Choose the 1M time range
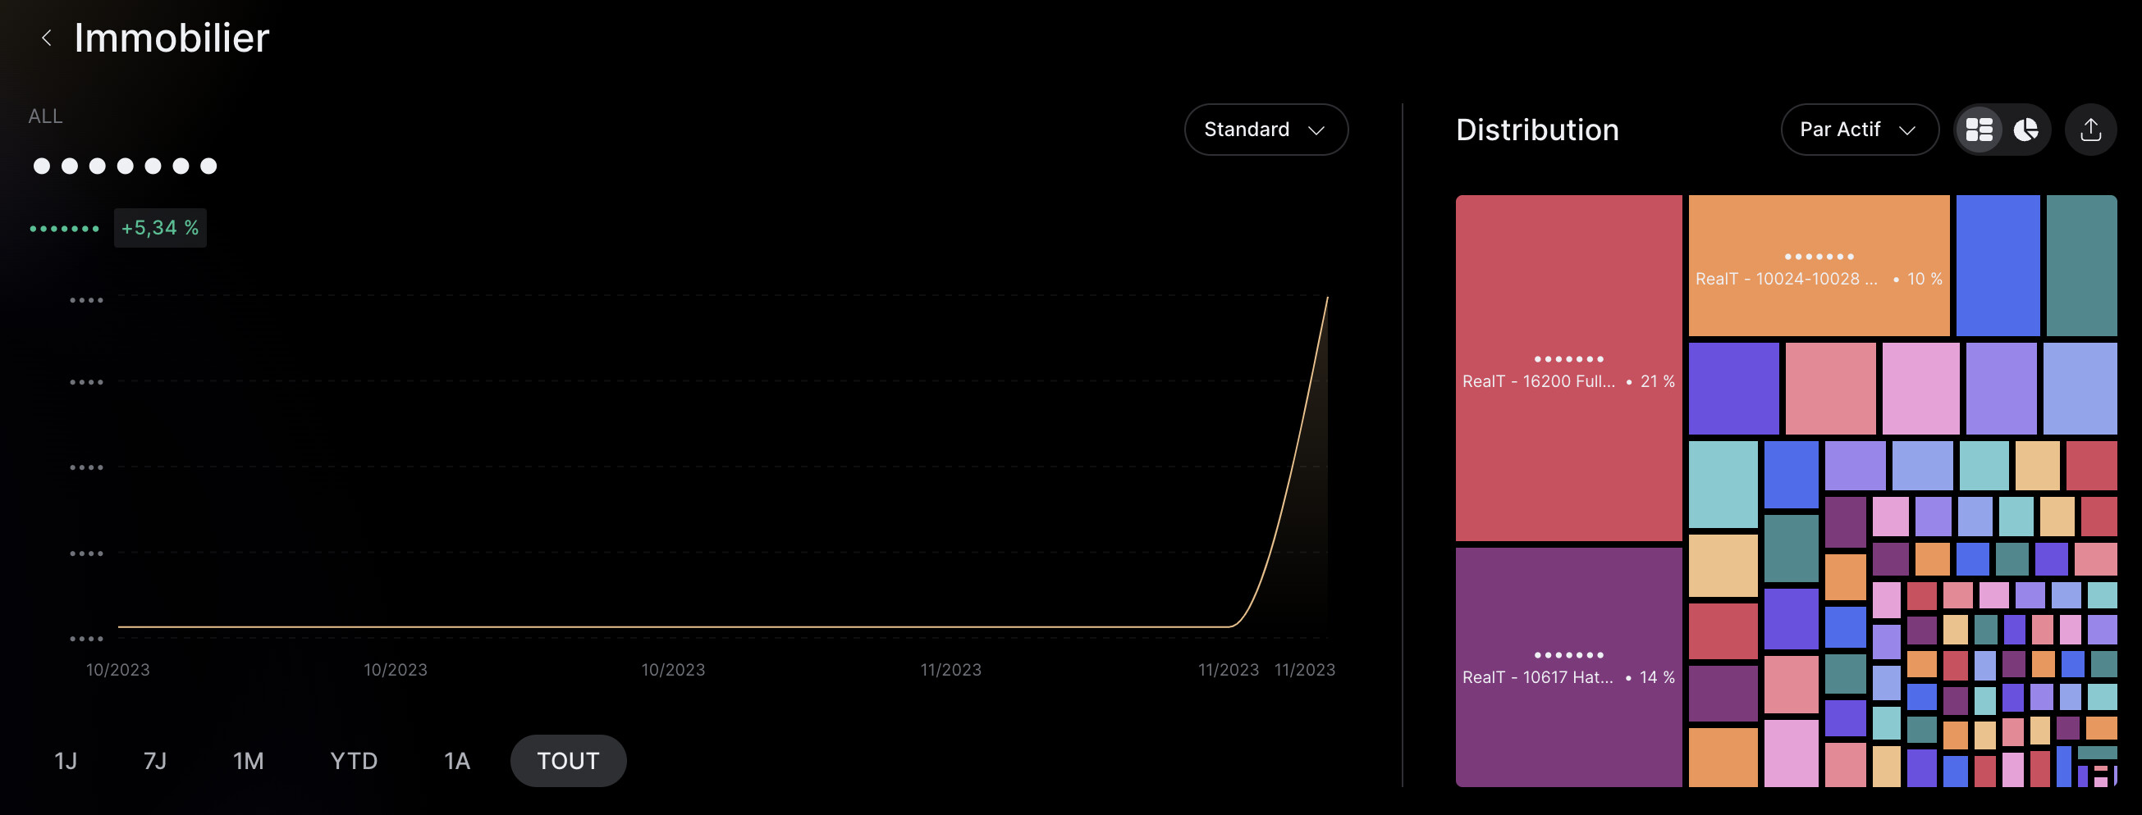The image size is (2142, 815). 248,760
